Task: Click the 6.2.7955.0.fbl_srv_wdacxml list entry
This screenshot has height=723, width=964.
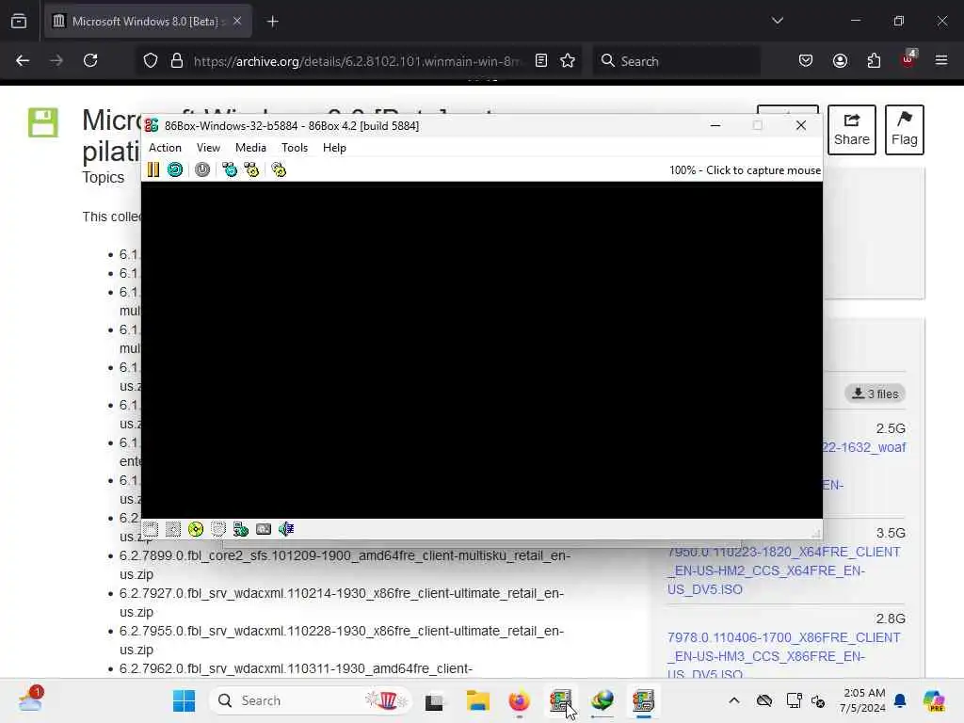Action: (x=342, y=640)
